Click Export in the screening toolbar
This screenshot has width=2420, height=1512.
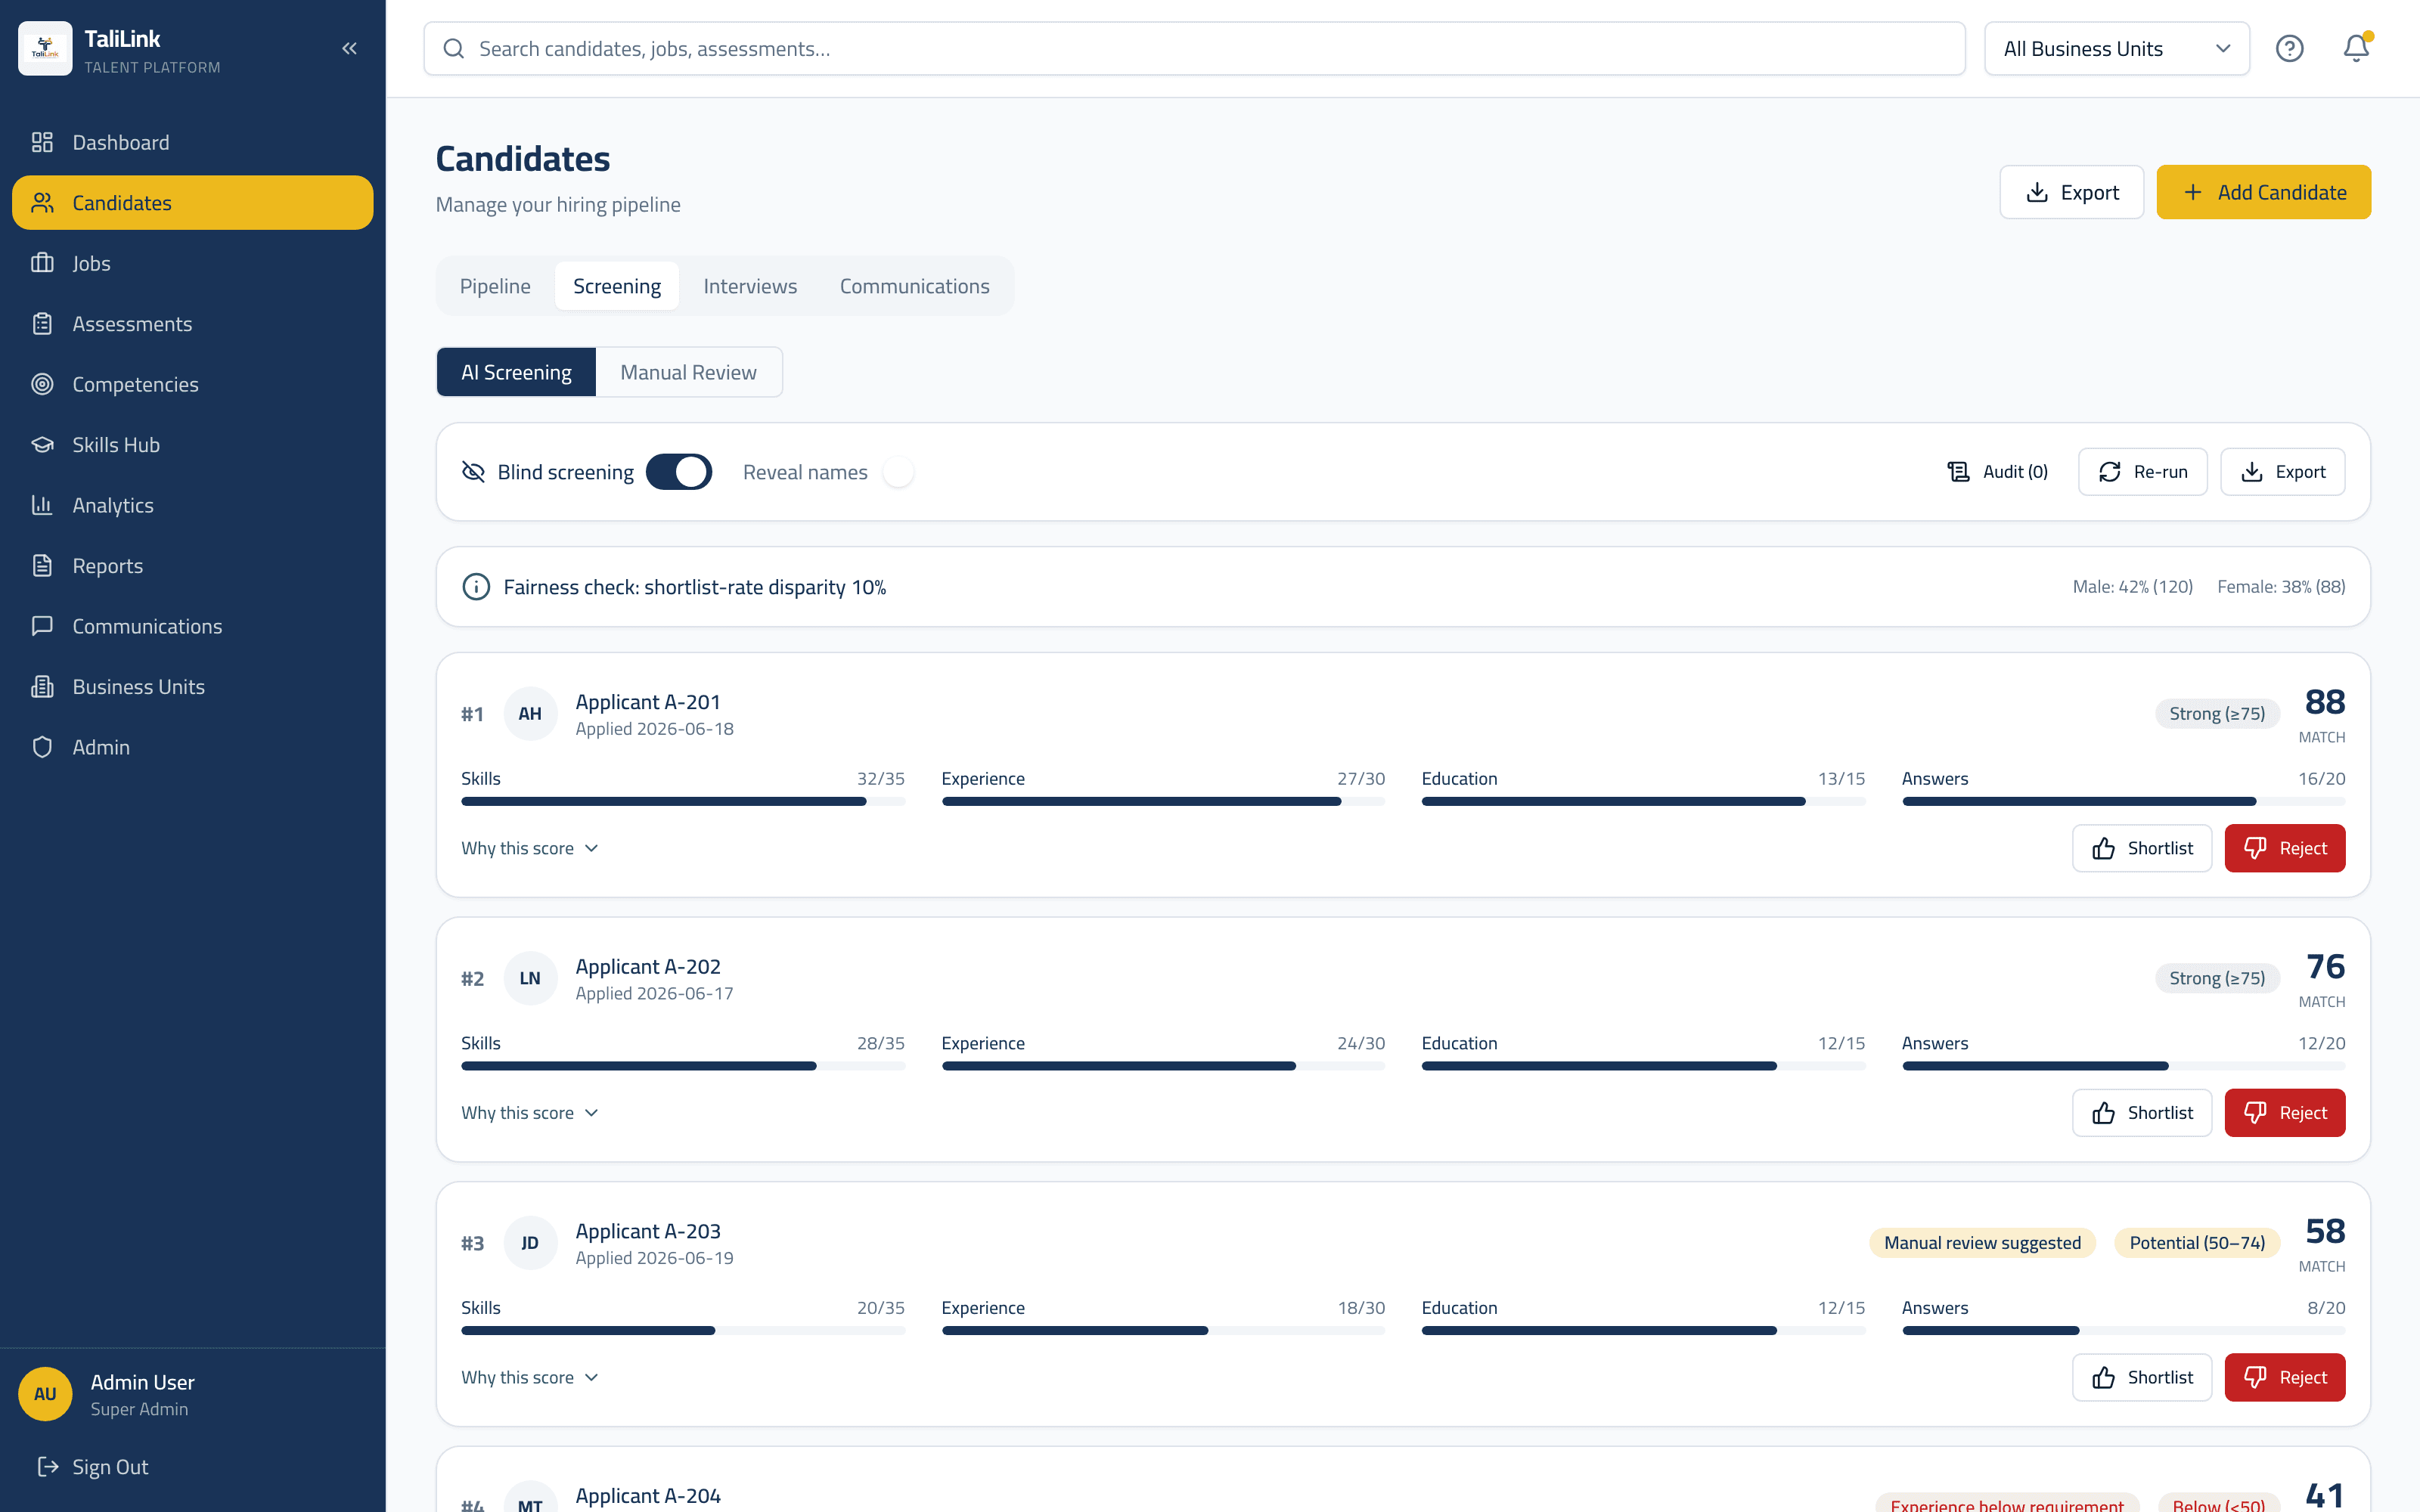2282,472
